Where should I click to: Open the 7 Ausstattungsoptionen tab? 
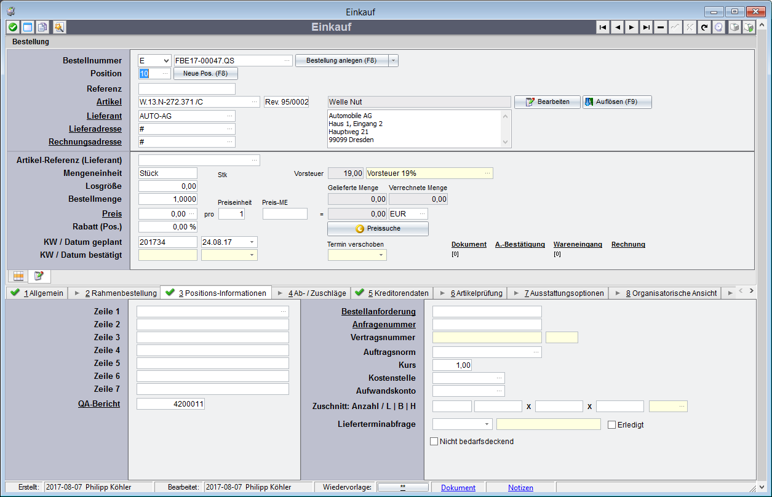[557, 293]
